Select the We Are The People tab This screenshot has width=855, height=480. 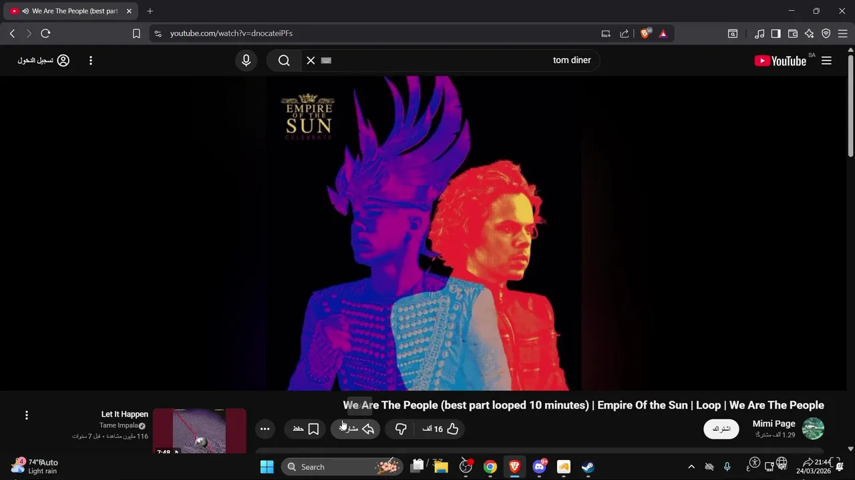71,11
